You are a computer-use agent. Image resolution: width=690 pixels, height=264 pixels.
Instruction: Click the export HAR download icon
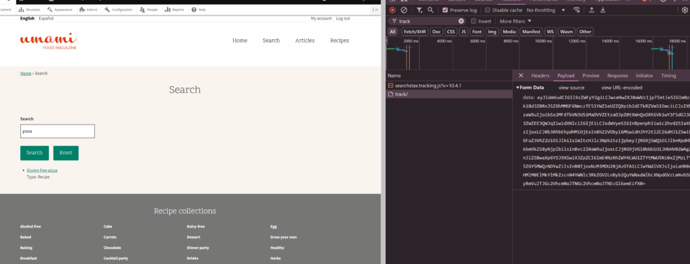coord(603,10)
